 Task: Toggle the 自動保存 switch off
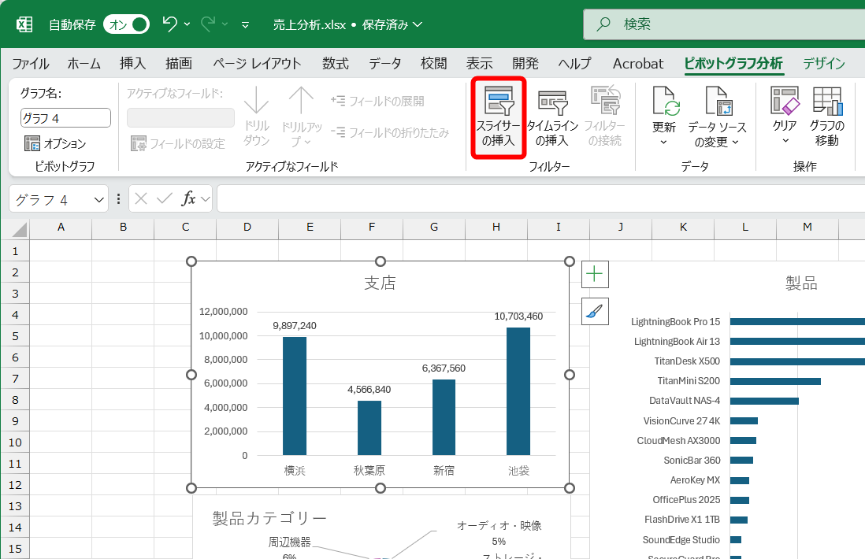point(126,24)
